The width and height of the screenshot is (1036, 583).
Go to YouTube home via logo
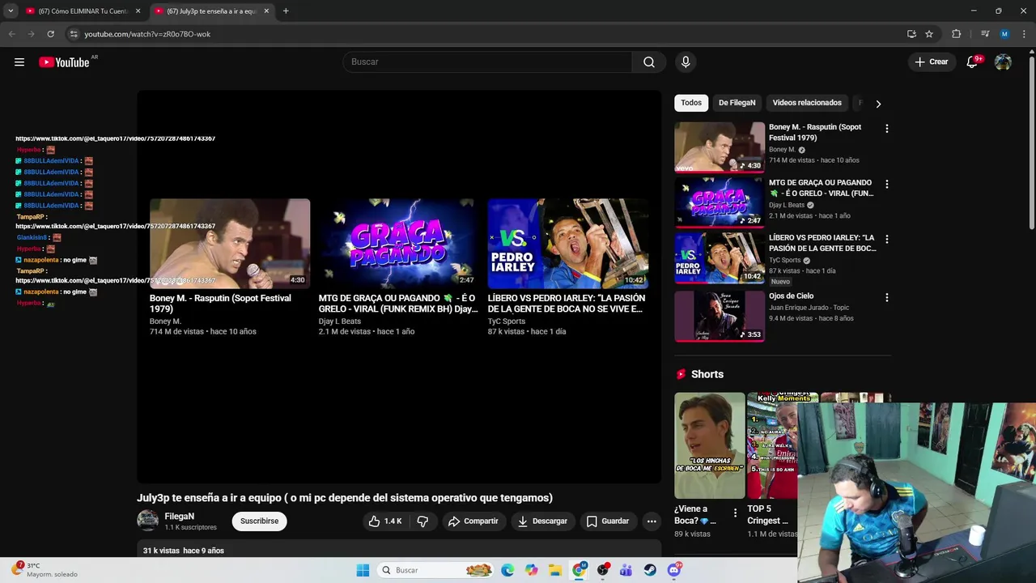tap(64, 62)
